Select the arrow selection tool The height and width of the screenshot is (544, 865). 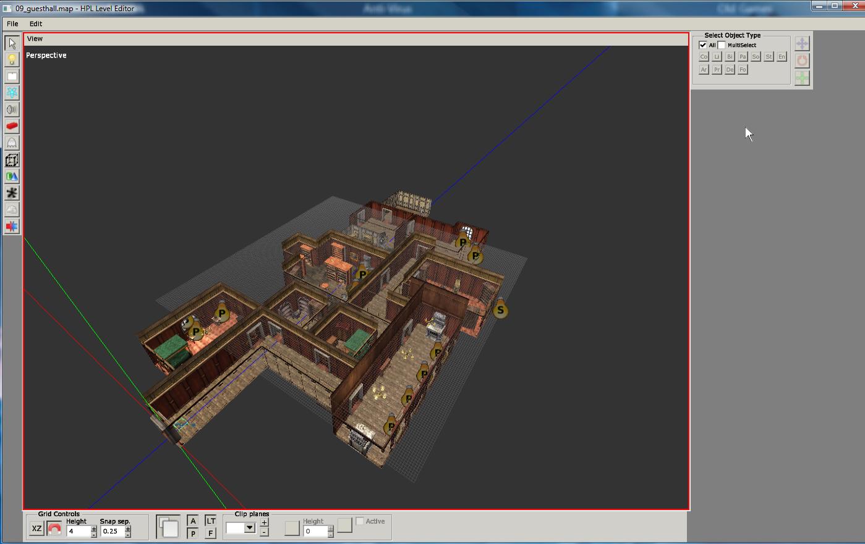coord(12,43)
